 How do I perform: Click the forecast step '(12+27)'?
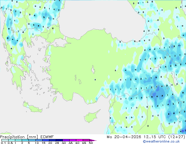(x=177, y=137)
